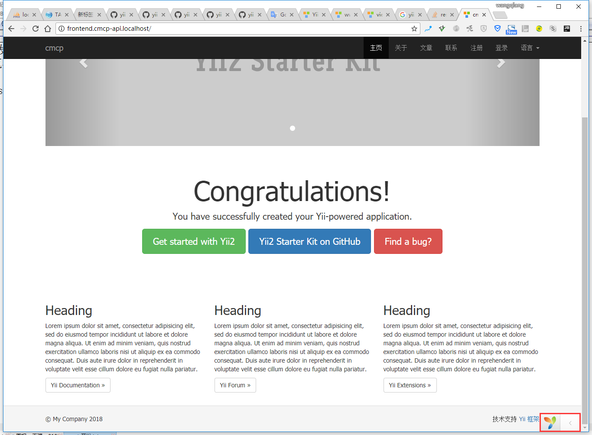Screen dimensions: 592x435
Task: Click the cmcp brand link
Action: click(x=54, y=48)
